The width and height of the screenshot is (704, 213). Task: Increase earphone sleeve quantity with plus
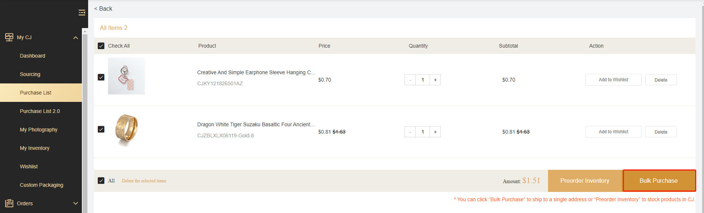tap(435, 80)
